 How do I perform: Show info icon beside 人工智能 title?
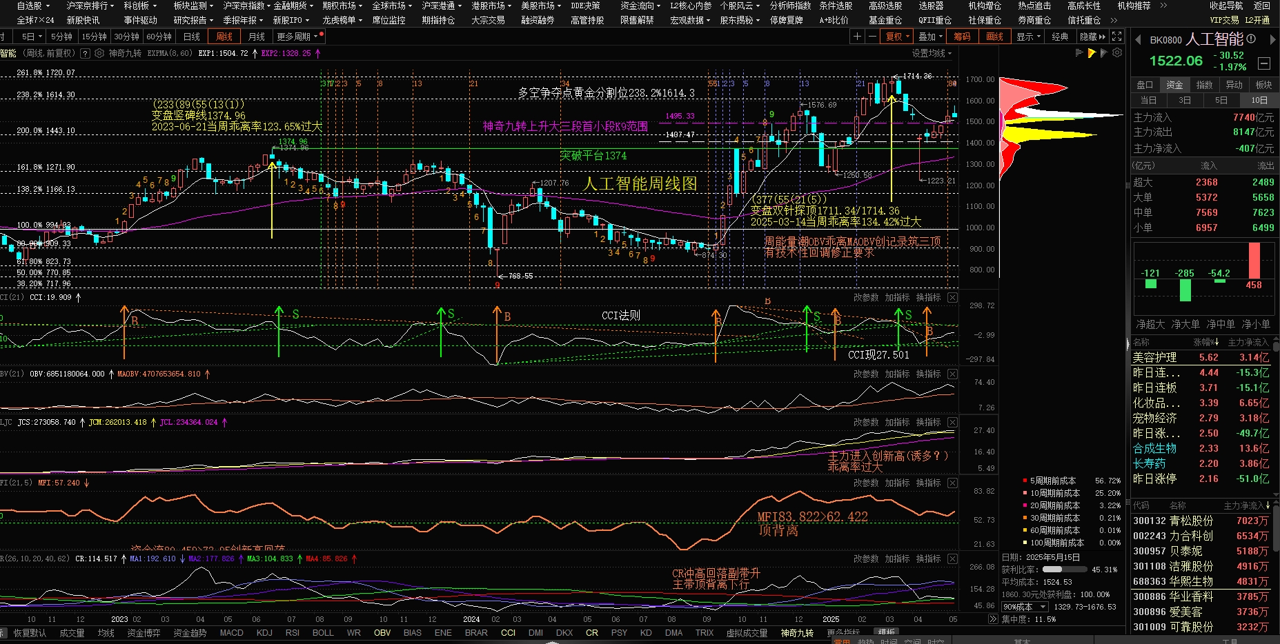point(1251,39)
